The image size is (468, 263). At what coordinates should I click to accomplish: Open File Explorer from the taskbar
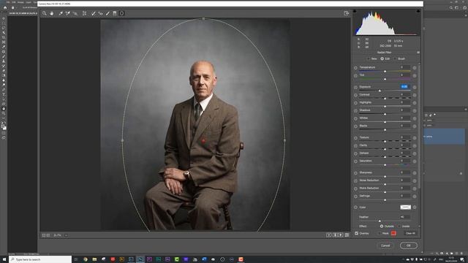[x=94, y=259]
